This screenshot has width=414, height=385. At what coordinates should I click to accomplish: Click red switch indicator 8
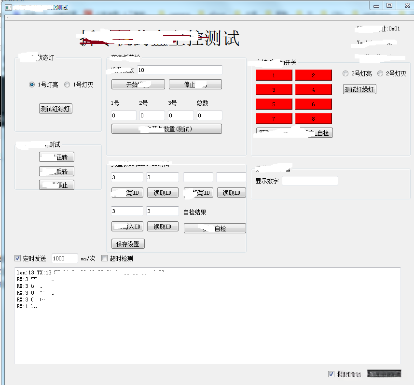pos(314,119)
